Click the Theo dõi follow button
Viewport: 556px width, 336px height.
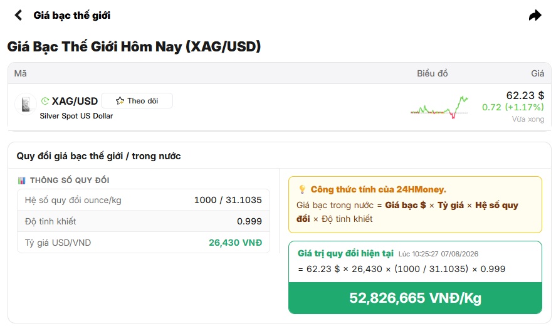137,101
